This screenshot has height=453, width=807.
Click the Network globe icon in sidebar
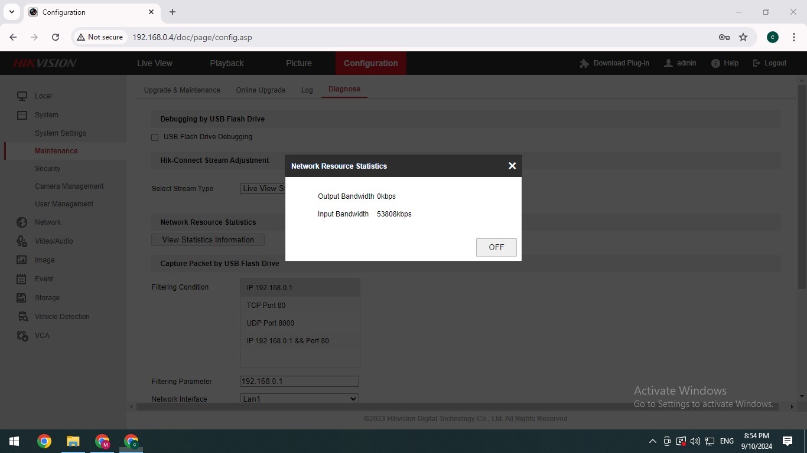pos(22,222)
